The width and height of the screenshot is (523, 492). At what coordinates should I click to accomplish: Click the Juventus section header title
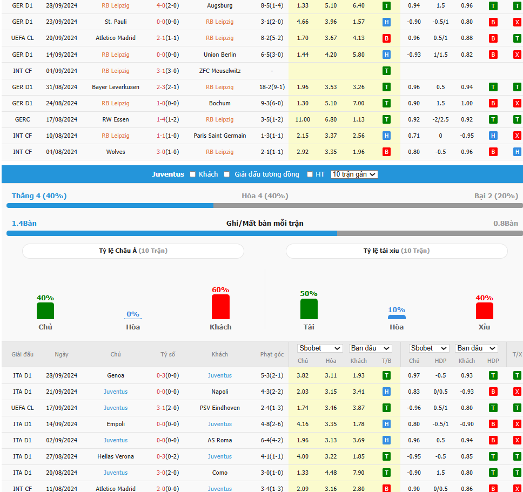168,174
